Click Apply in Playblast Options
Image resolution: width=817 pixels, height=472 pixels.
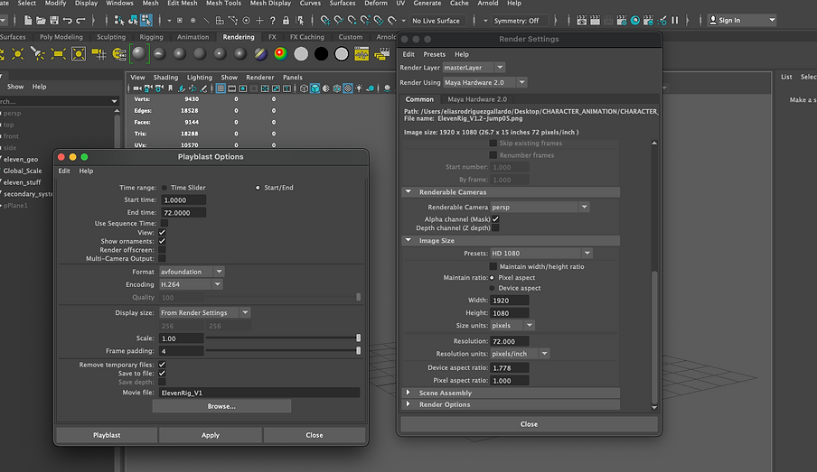211,435
